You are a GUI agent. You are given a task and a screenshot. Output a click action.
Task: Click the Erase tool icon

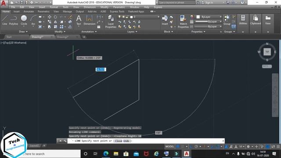click(x=70, y=17)
